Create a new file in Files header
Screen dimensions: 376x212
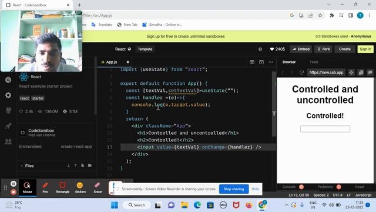(x=82, y=165)
